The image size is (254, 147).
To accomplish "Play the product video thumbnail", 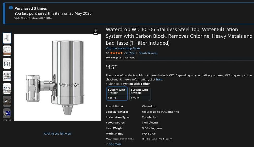I will pyautogui.click(x=7, y=113).
